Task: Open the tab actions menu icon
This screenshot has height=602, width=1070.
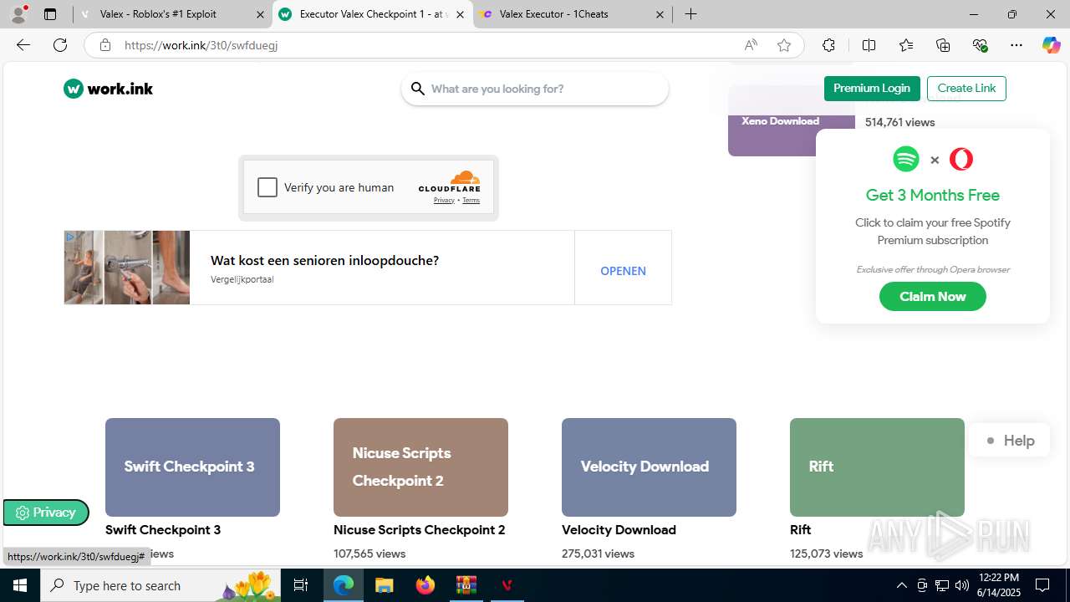Action: [50, 14]
